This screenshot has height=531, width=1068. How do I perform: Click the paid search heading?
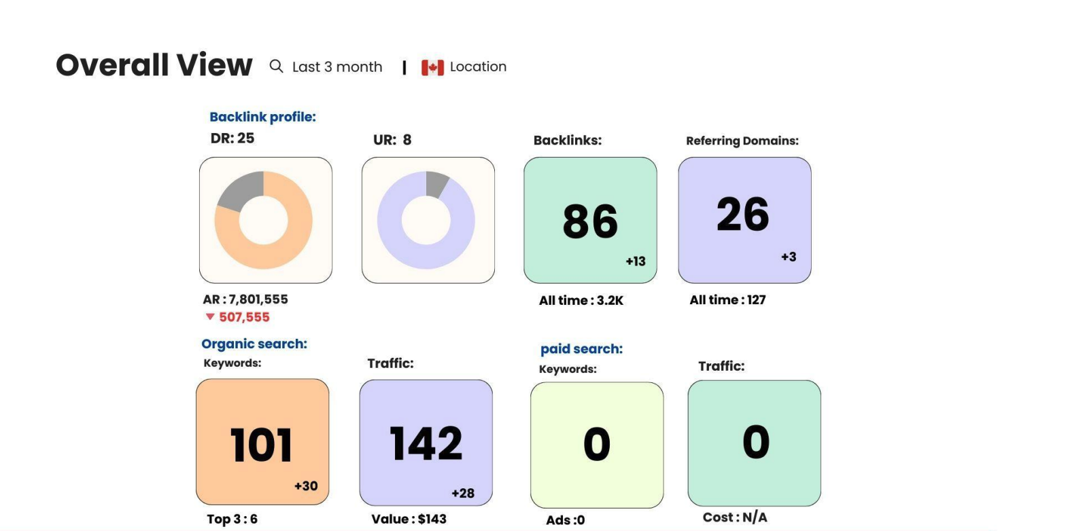click(x=581, y=349)
